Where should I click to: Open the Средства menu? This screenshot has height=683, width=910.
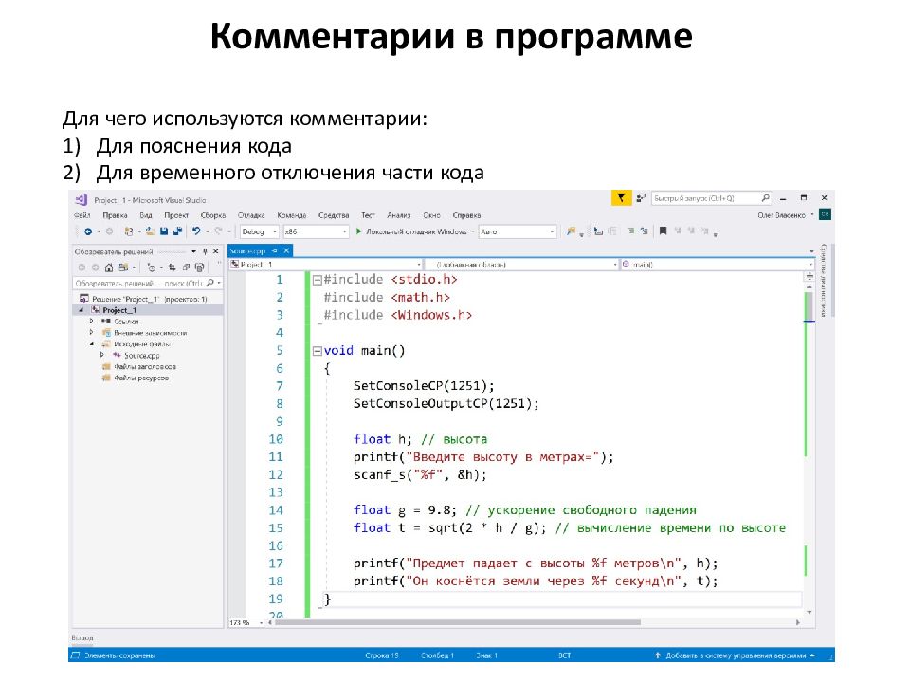tap(334, 215)
